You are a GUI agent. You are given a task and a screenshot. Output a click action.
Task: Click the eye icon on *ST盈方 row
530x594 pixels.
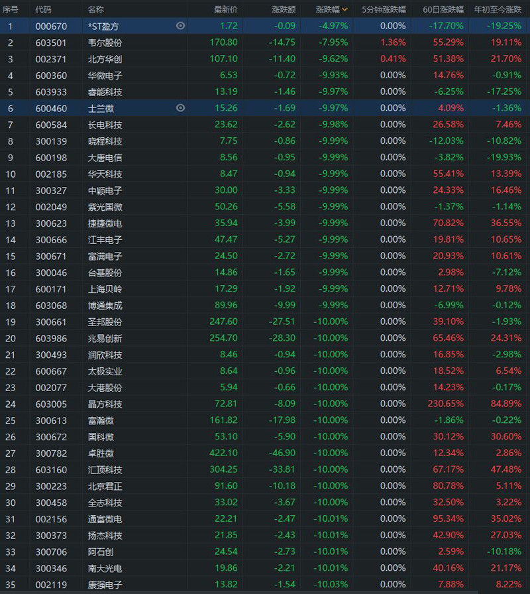point(181,26)
